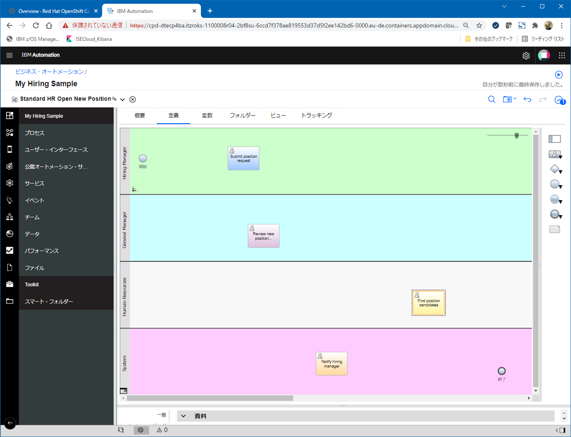Select the Submit position request activity
The image size is (571, 437).
[x=243, y=158]
